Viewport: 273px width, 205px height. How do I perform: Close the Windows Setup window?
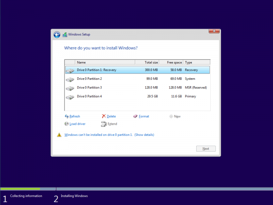[214, 31]
